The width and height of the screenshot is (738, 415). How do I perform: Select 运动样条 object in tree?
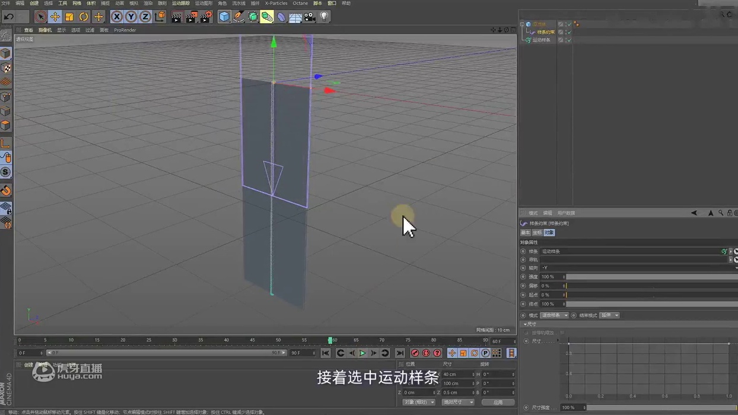(541, 40)
